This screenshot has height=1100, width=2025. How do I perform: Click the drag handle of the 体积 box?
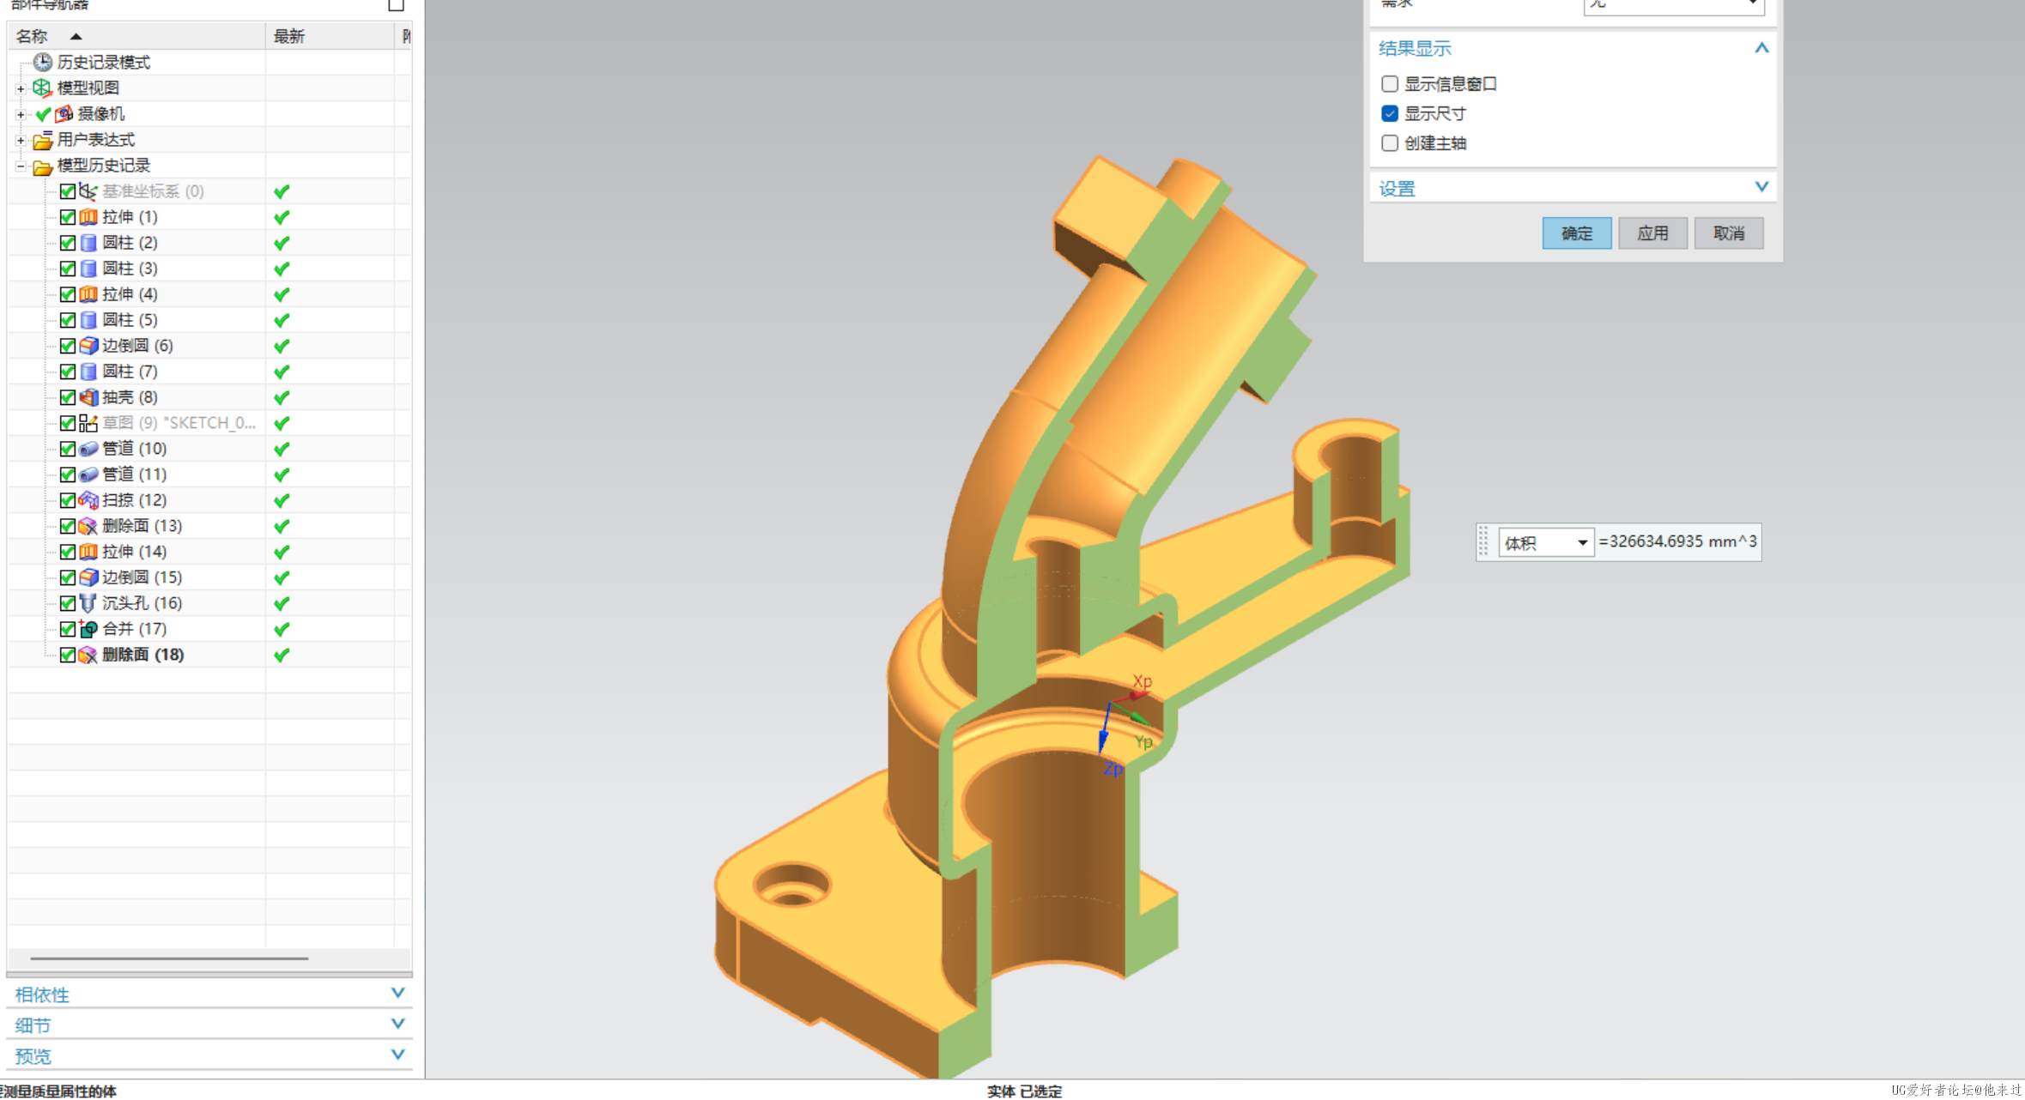tap(1483, 542)
